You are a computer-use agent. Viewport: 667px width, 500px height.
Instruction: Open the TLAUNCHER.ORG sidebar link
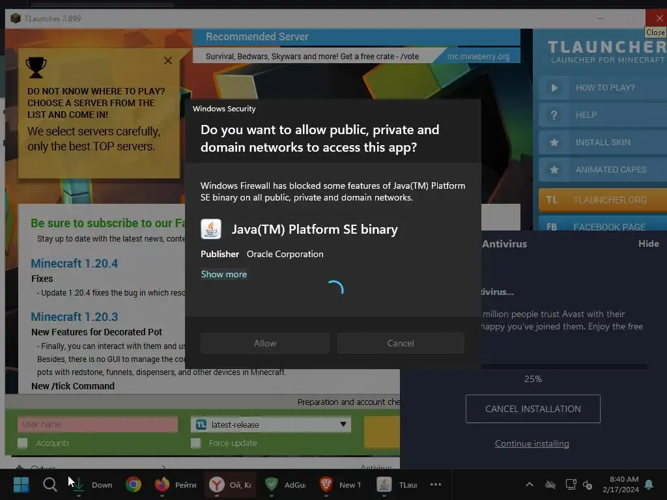pos(603,200)
